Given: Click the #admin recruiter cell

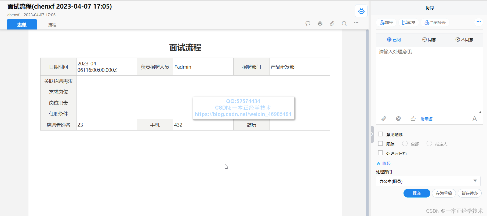Looking at the screenshot, I should 203,67.
